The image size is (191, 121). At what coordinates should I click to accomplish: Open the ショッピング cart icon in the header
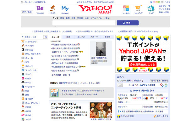click(x=139, y=8)
